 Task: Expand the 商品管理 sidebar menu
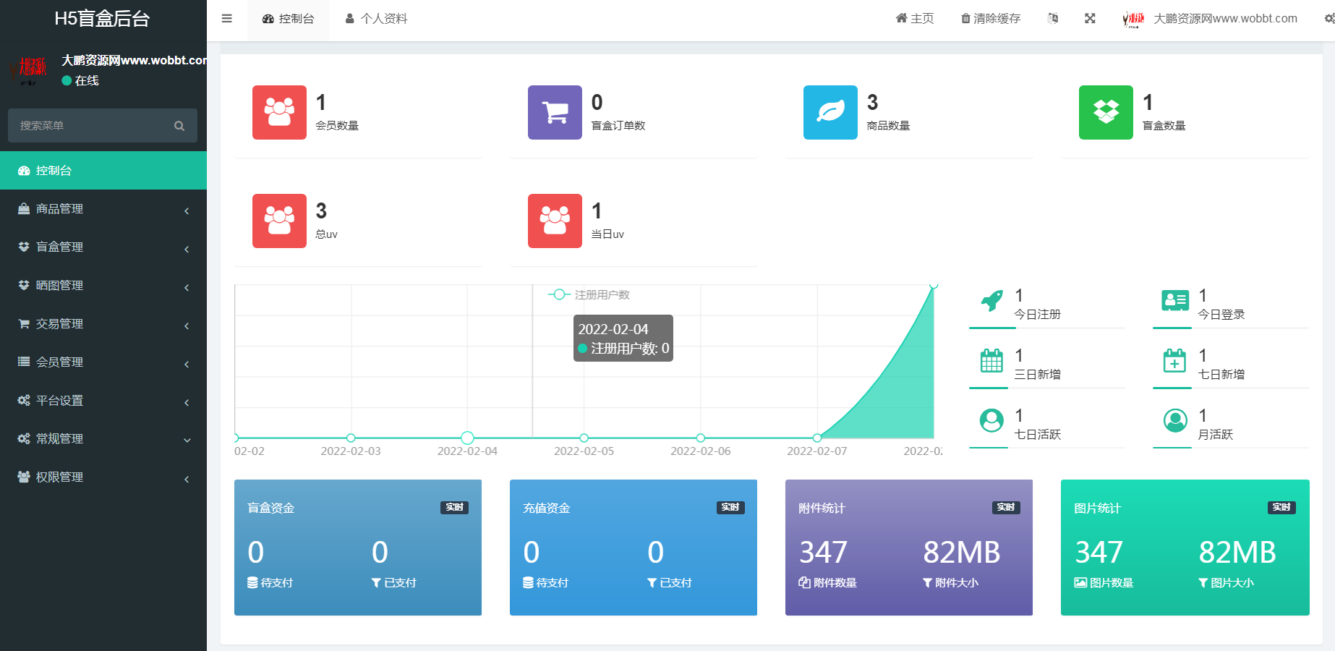click(103, 209)
